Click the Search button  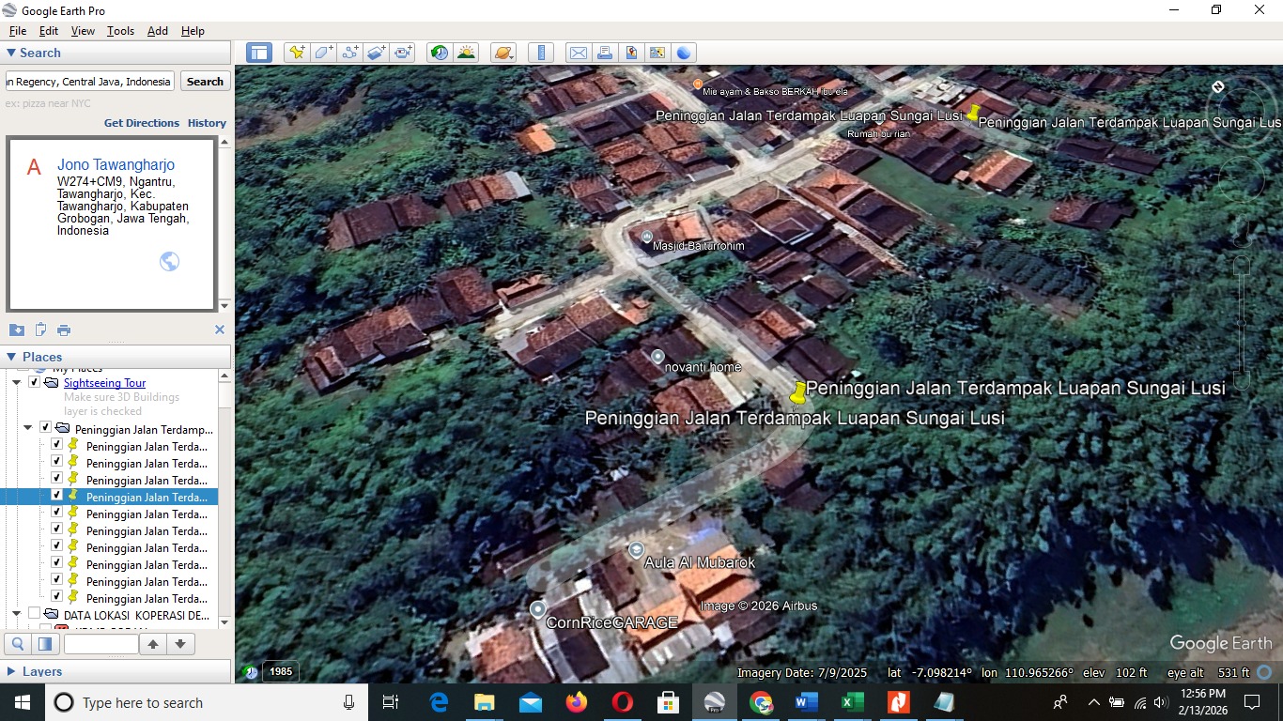[205, 82]
